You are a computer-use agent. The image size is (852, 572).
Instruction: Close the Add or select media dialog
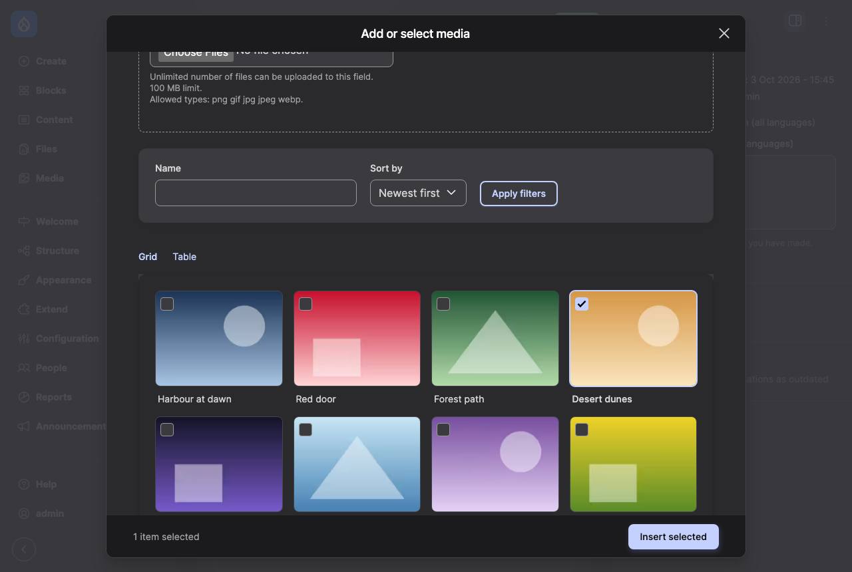tap(724, 33)
